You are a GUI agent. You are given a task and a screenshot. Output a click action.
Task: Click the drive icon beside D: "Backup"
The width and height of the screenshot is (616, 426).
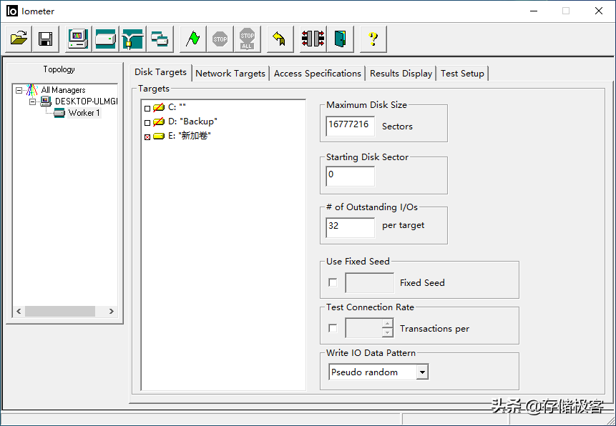[159, 122]
